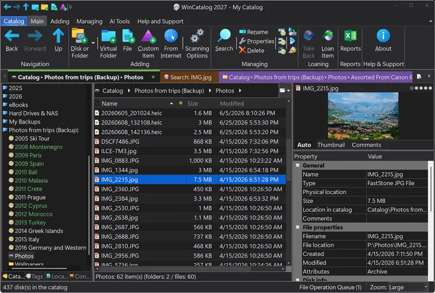
Task: Open the quick access toolbar customize dropdown
Action: [x=71, y=7]
